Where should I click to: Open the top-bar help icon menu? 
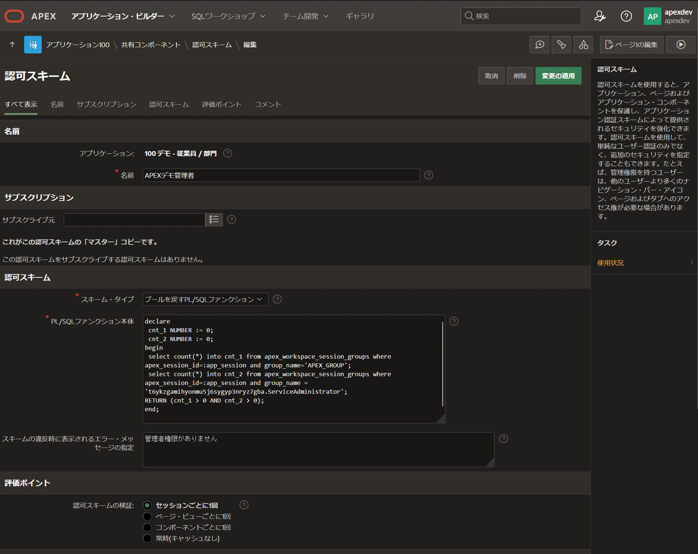(626, 16)
